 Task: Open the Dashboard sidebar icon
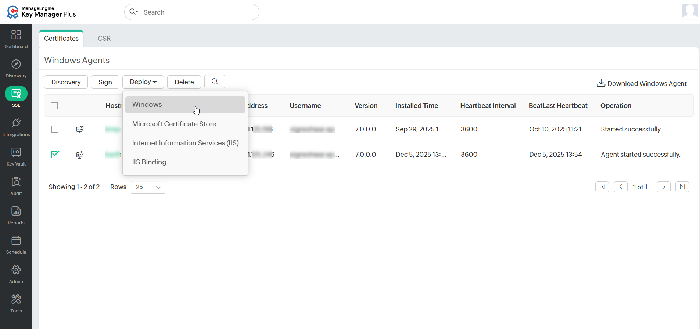(x=16, y=39)
